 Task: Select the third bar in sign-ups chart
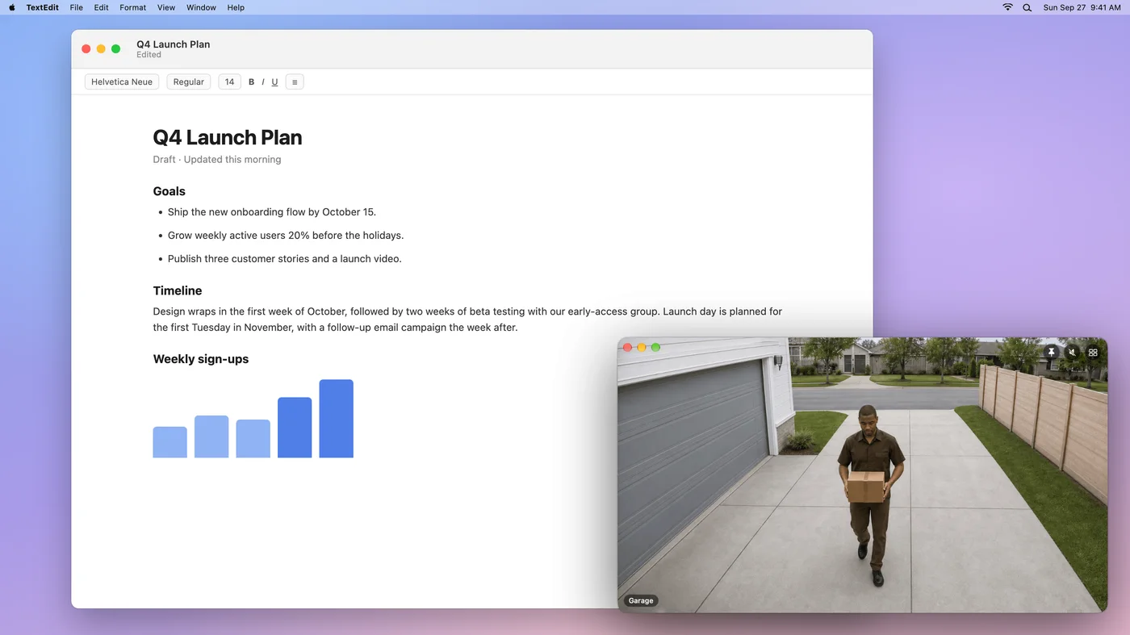[x=253, y=439]
